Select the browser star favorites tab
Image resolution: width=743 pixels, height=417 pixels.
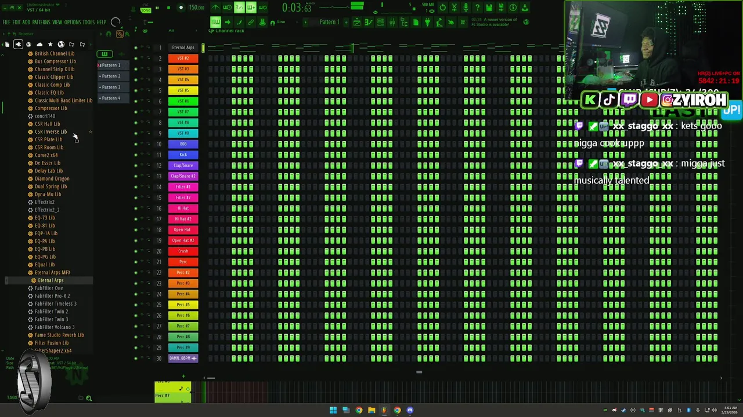coord(50,45)
